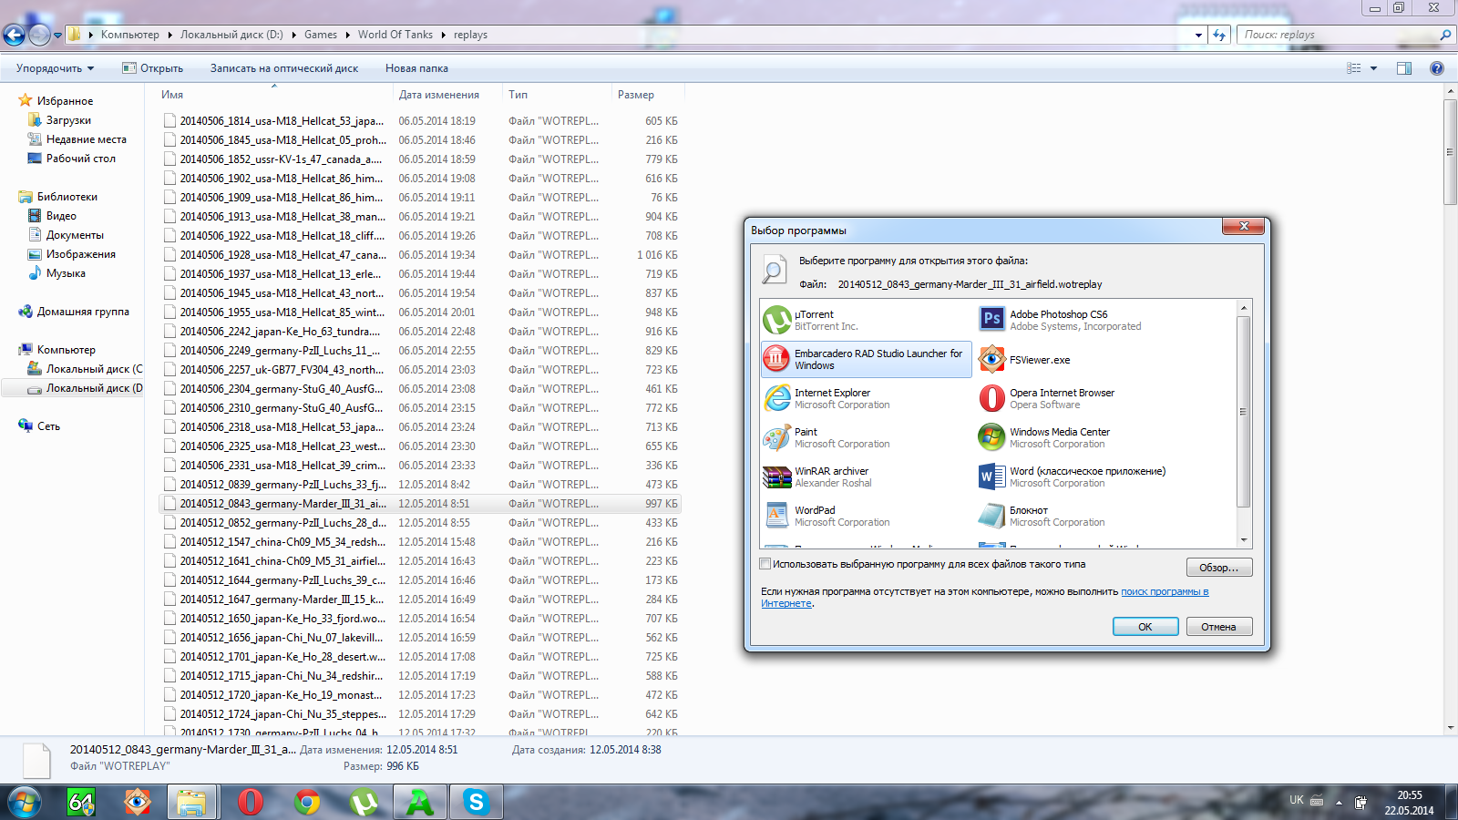Image resolution: width=1458 pixels, height=820 pixels.
Task: Open Рабочий стол in sidebar
Action: coord(80,159)
